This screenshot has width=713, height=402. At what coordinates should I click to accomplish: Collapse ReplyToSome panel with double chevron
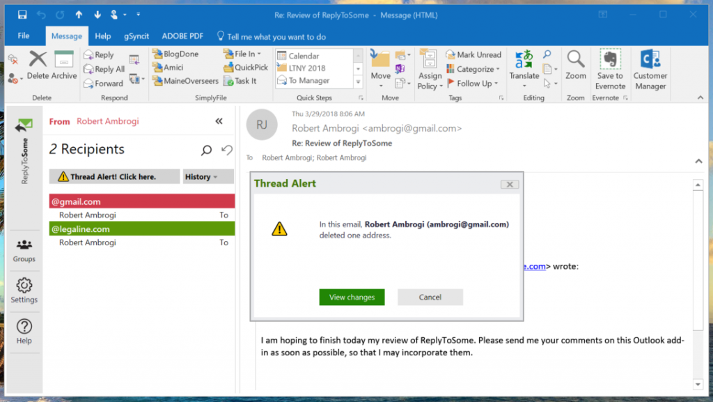(x=219, y=121)
